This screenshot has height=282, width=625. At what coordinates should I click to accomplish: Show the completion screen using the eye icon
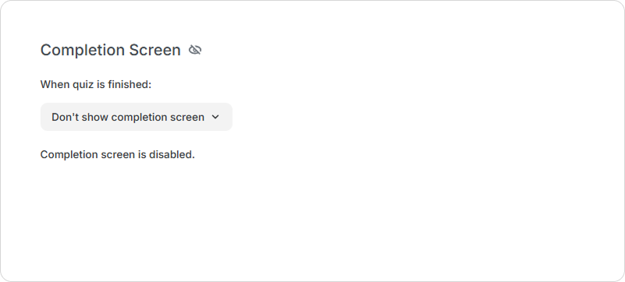[x=195, y=50]
